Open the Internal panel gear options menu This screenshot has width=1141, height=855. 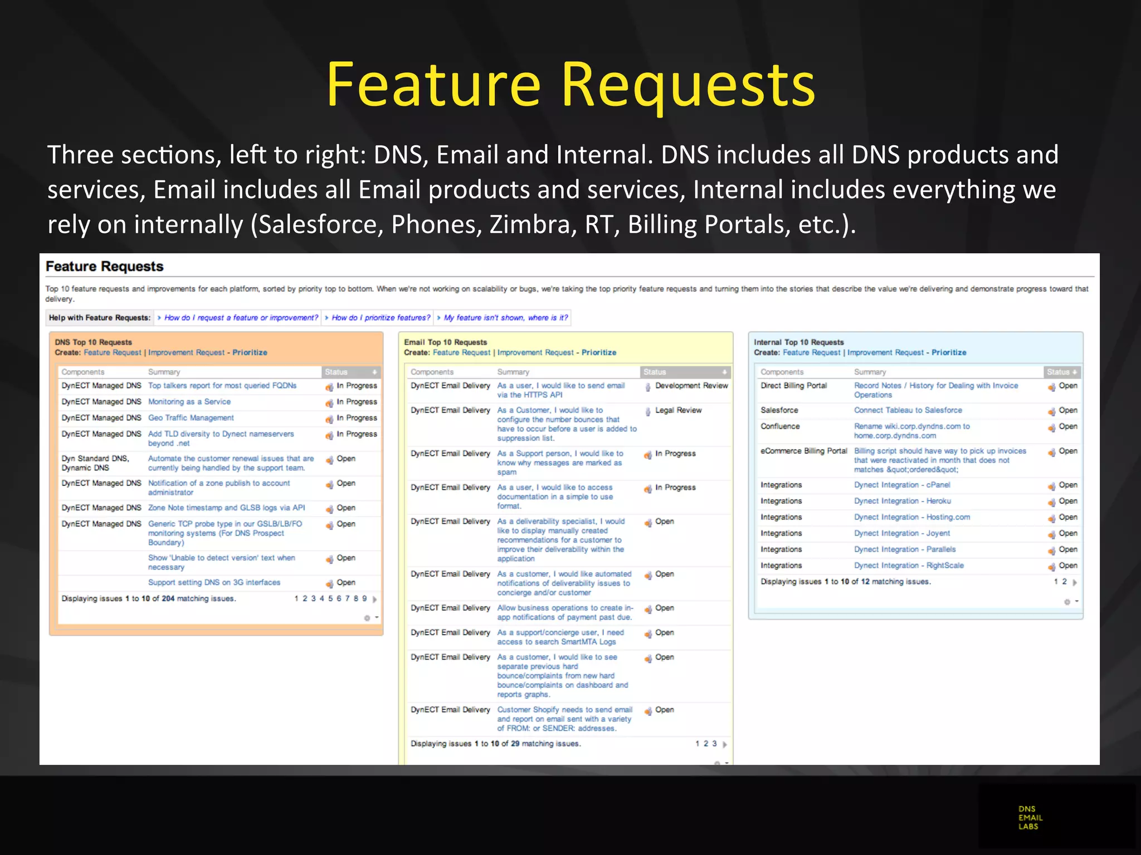coord(1071,602)
